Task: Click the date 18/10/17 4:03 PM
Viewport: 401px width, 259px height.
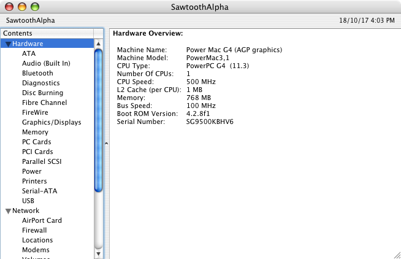Action: click(x=367, y=20)
